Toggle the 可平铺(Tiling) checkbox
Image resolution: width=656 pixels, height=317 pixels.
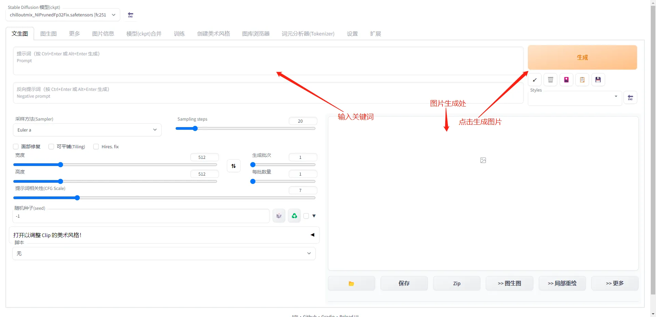(x=51, y=147)
